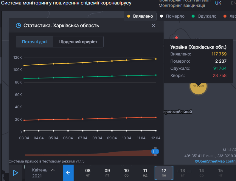Select date 09 пт in timeline
This screenshot has width=236, height=181.
(x=107, y=173)
